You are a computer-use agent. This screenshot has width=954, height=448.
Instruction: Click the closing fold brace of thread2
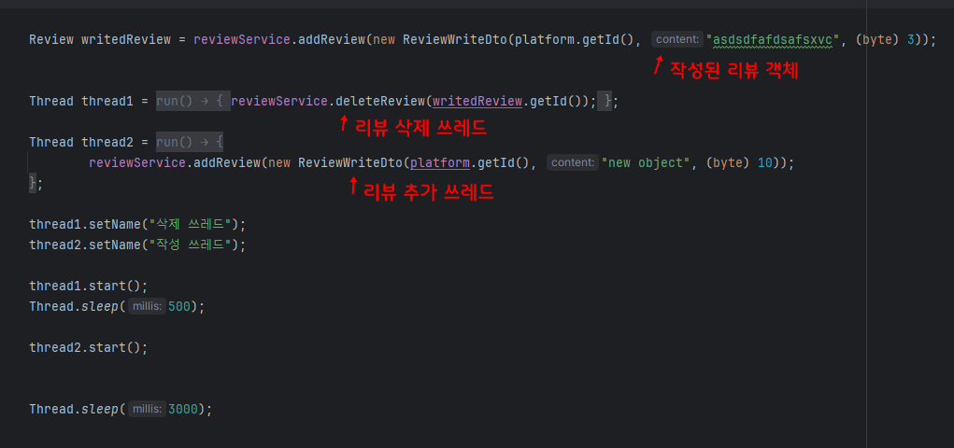(x=33, y=183)
